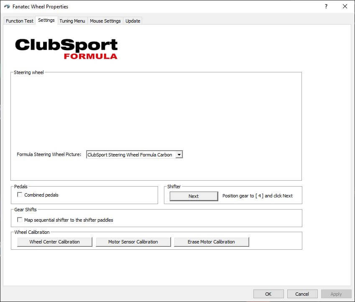Click the 'Steering wheel' group label
This screenshot has width=355, height=302.
[29, 72]
